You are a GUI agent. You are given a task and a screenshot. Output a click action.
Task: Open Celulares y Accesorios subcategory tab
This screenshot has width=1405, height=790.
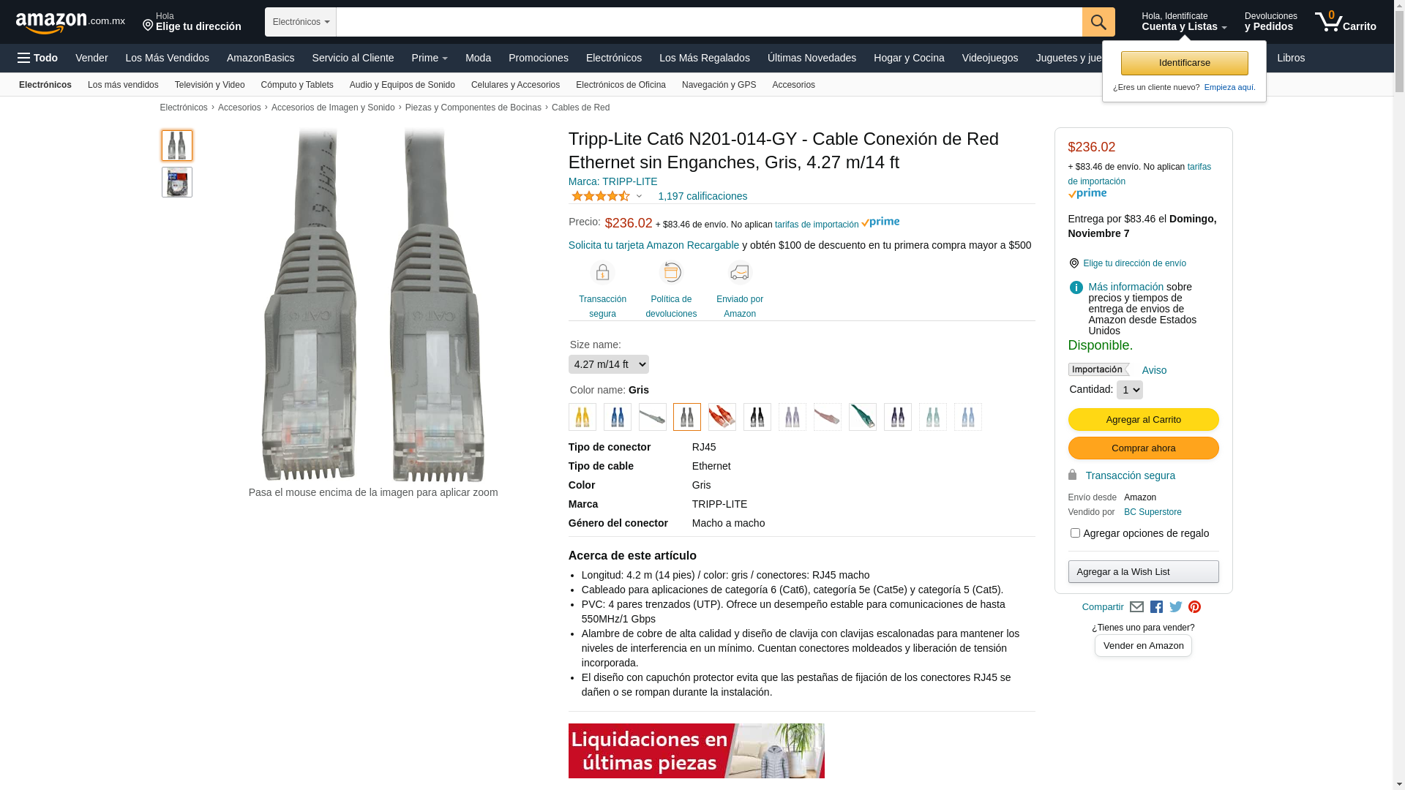pos(515,85)
